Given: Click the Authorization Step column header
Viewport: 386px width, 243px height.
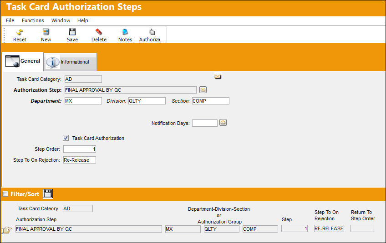Looking at the screenshot, I should (x=36, y=219).
